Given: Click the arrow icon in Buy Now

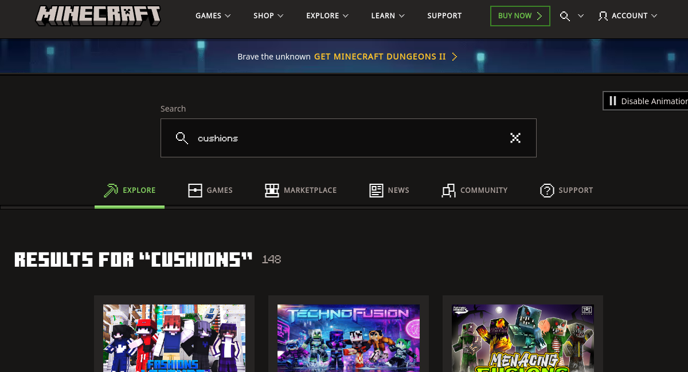Looking at the screenshot, I should [539, 16].
